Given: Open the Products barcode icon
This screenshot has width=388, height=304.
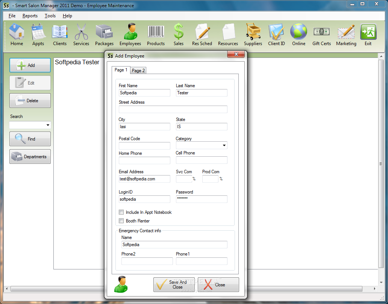Looking at the screenshot, I should click(x=156, y=34).
